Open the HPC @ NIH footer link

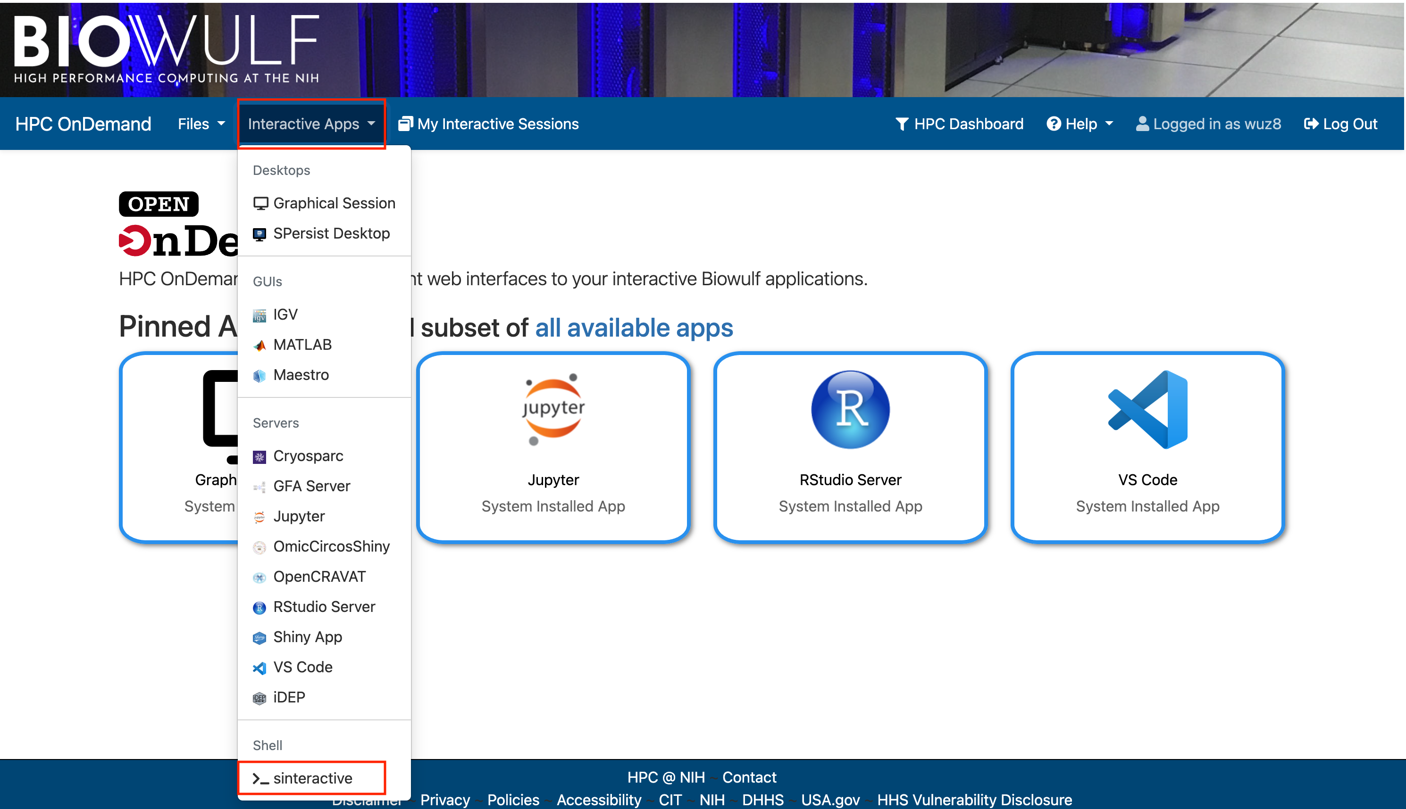coord(666,778)
